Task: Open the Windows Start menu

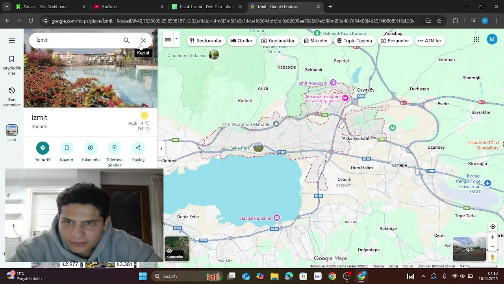Action: point(143,276)
